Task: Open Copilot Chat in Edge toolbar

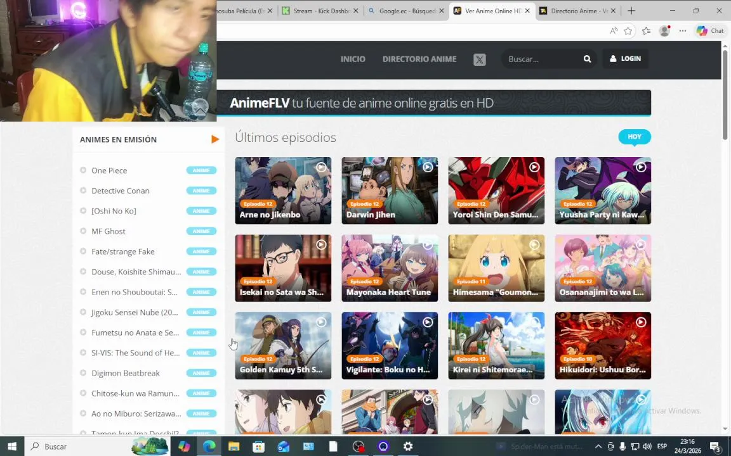Action: (x=710, y=30)
